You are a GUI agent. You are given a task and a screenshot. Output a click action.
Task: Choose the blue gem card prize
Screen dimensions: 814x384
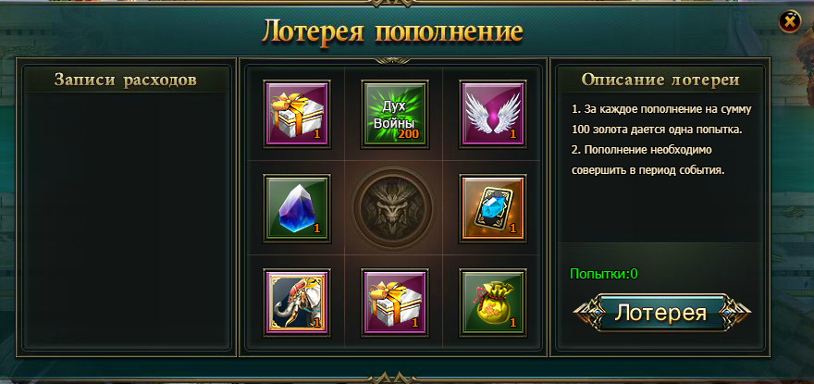click(x=493, y=208)
